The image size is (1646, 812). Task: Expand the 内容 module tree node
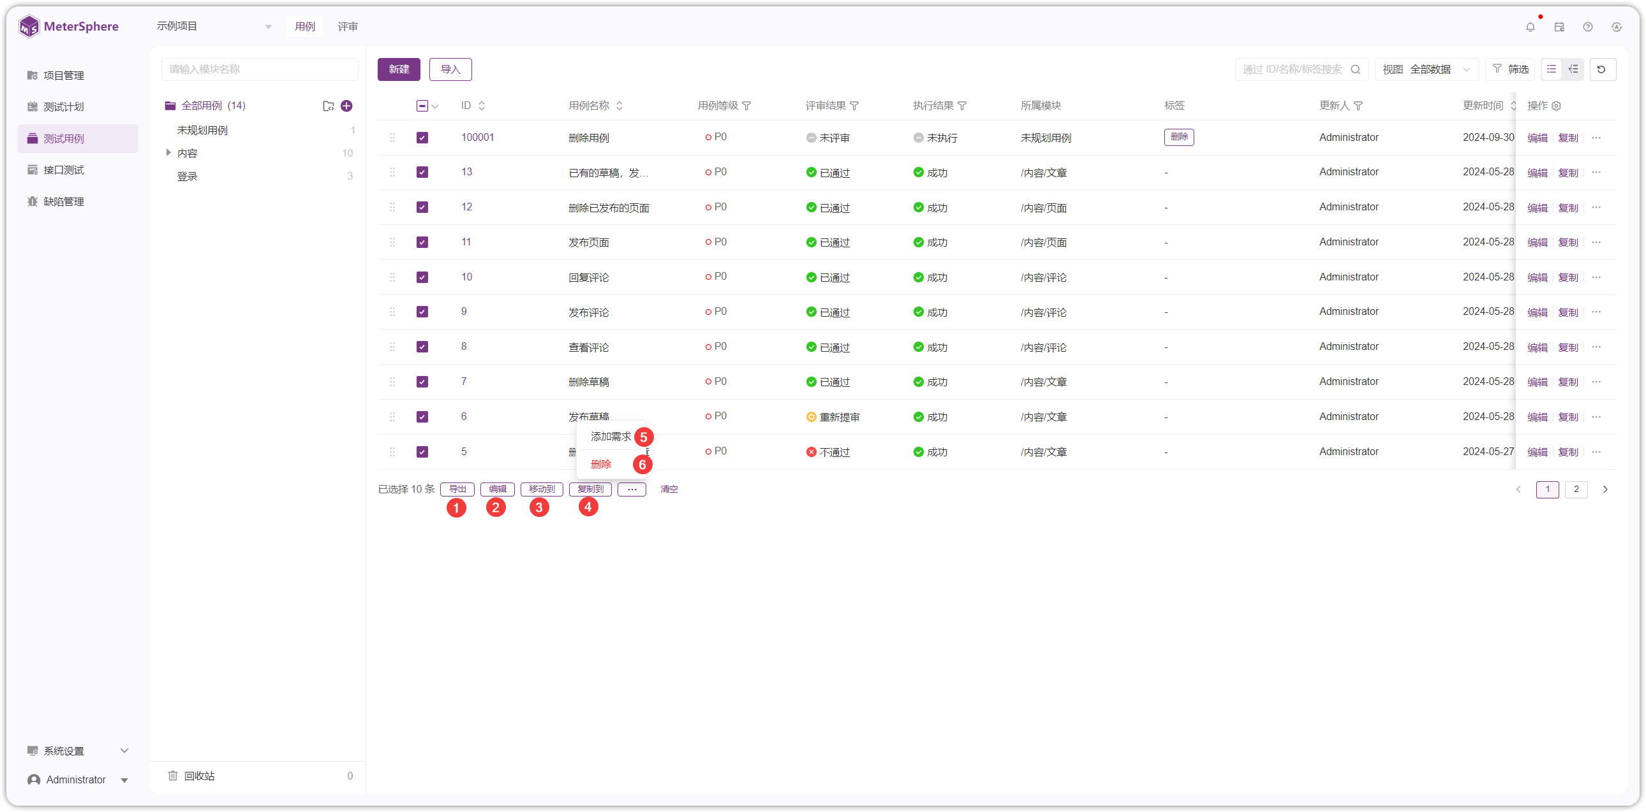[168, 152]
